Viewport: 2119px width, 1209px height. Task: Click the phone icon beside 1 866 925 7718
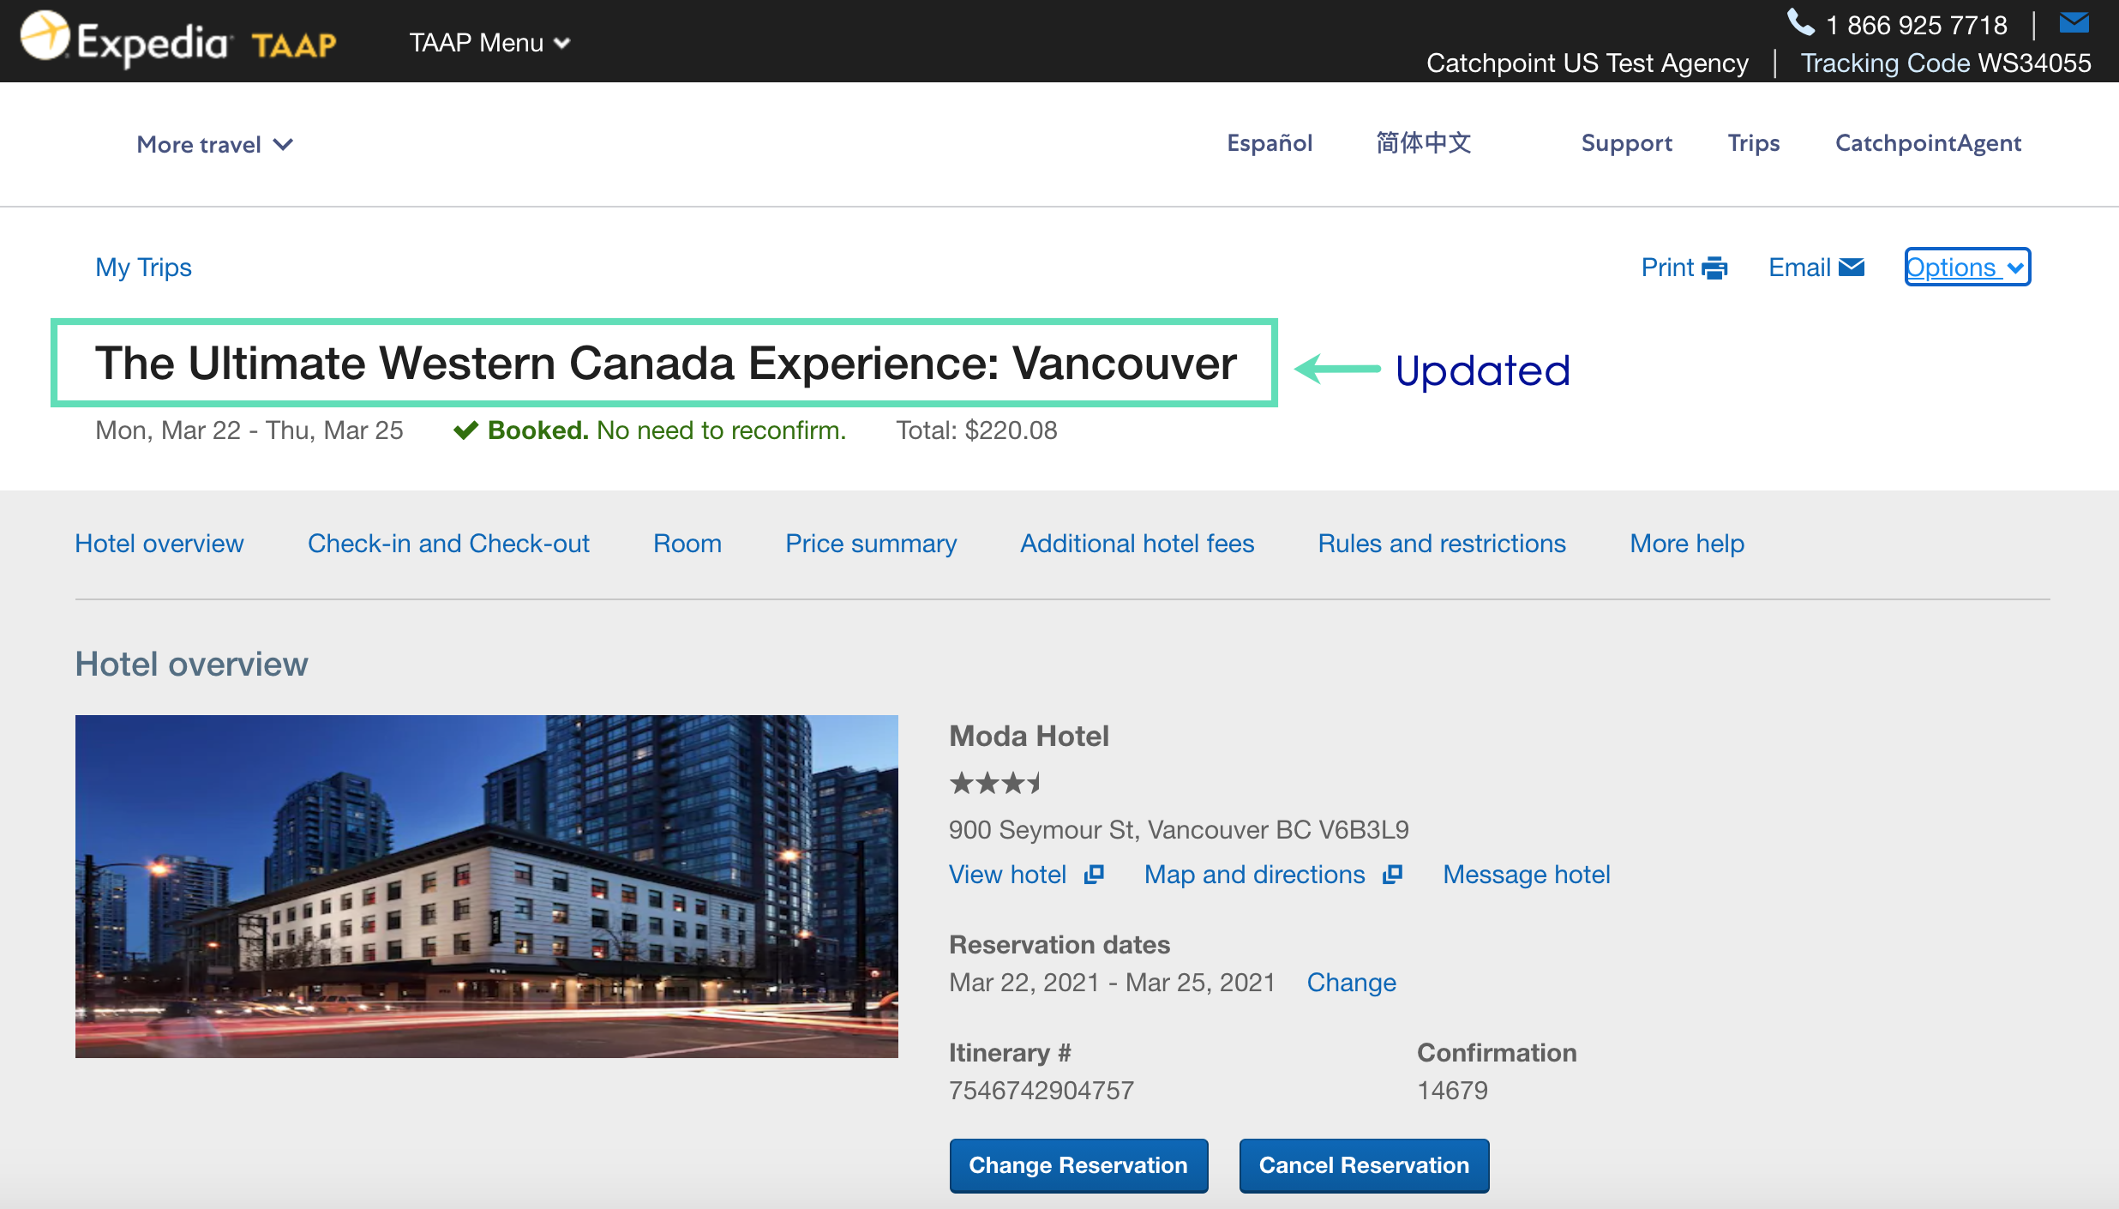point(1801,23)
